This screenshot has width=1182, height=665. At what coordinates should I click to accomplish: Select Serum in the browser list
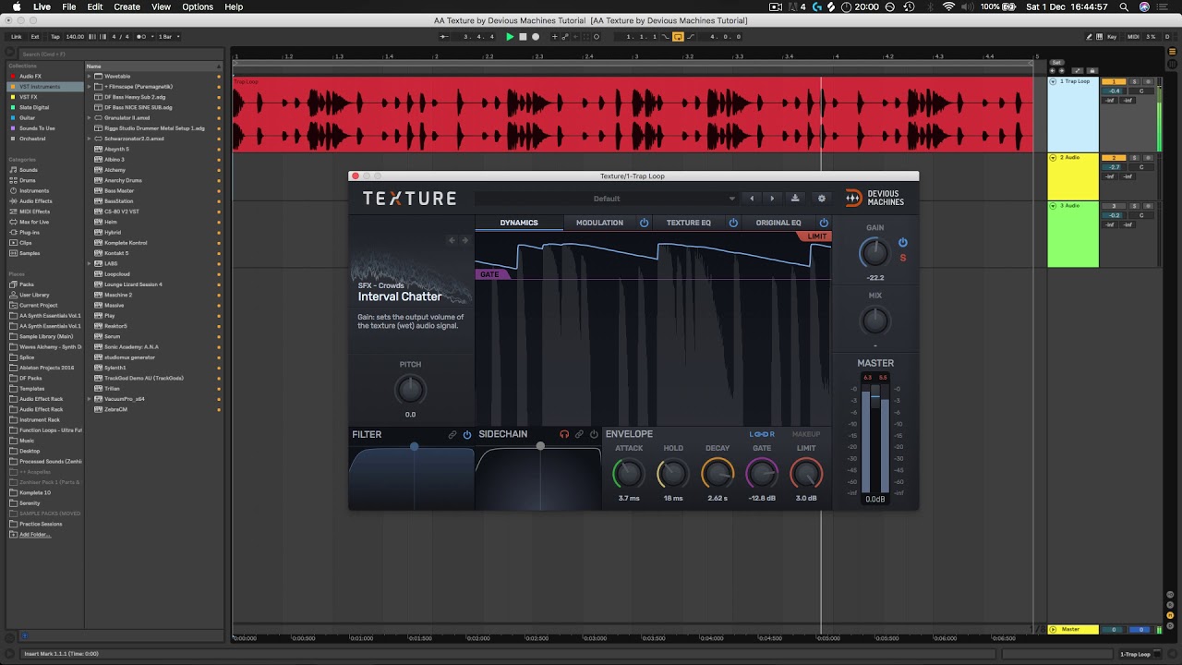click(x=113, y=336)
